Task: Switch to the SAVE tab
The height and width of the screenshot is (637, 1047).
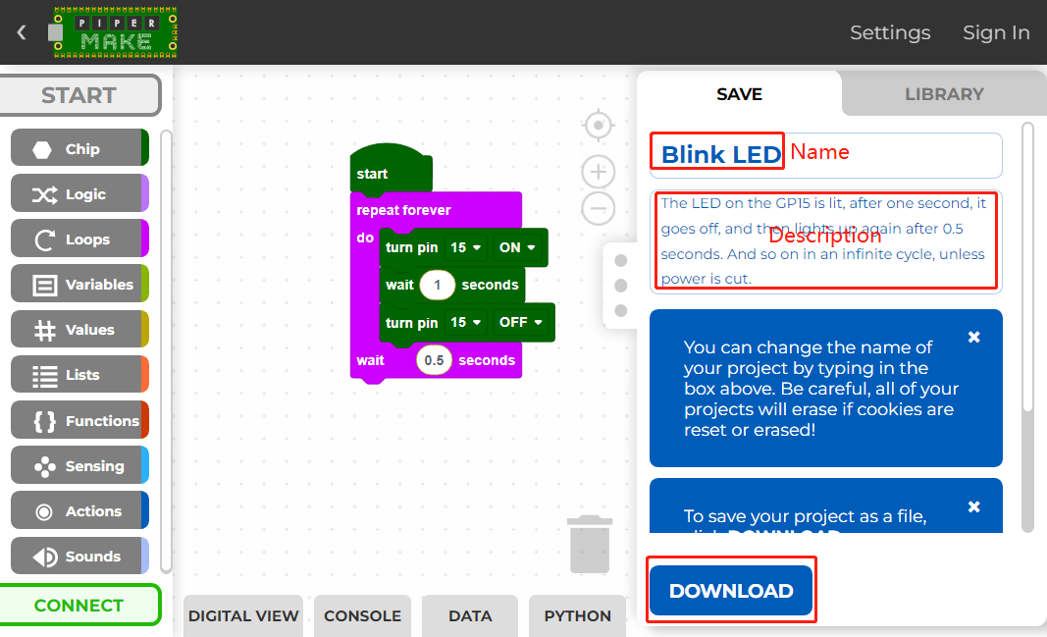Action: point(739,94)
